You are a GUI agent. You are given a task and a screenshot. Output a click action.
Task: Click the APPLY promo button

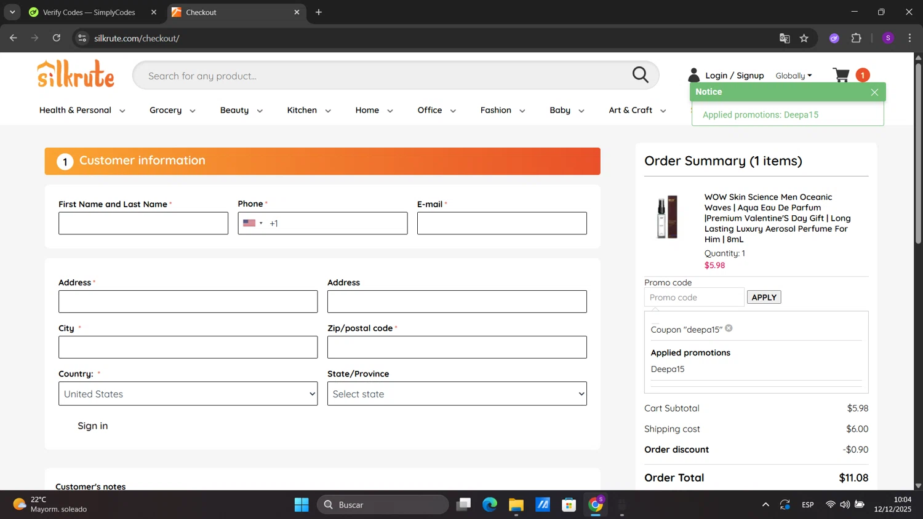click(x=764, y=297)
